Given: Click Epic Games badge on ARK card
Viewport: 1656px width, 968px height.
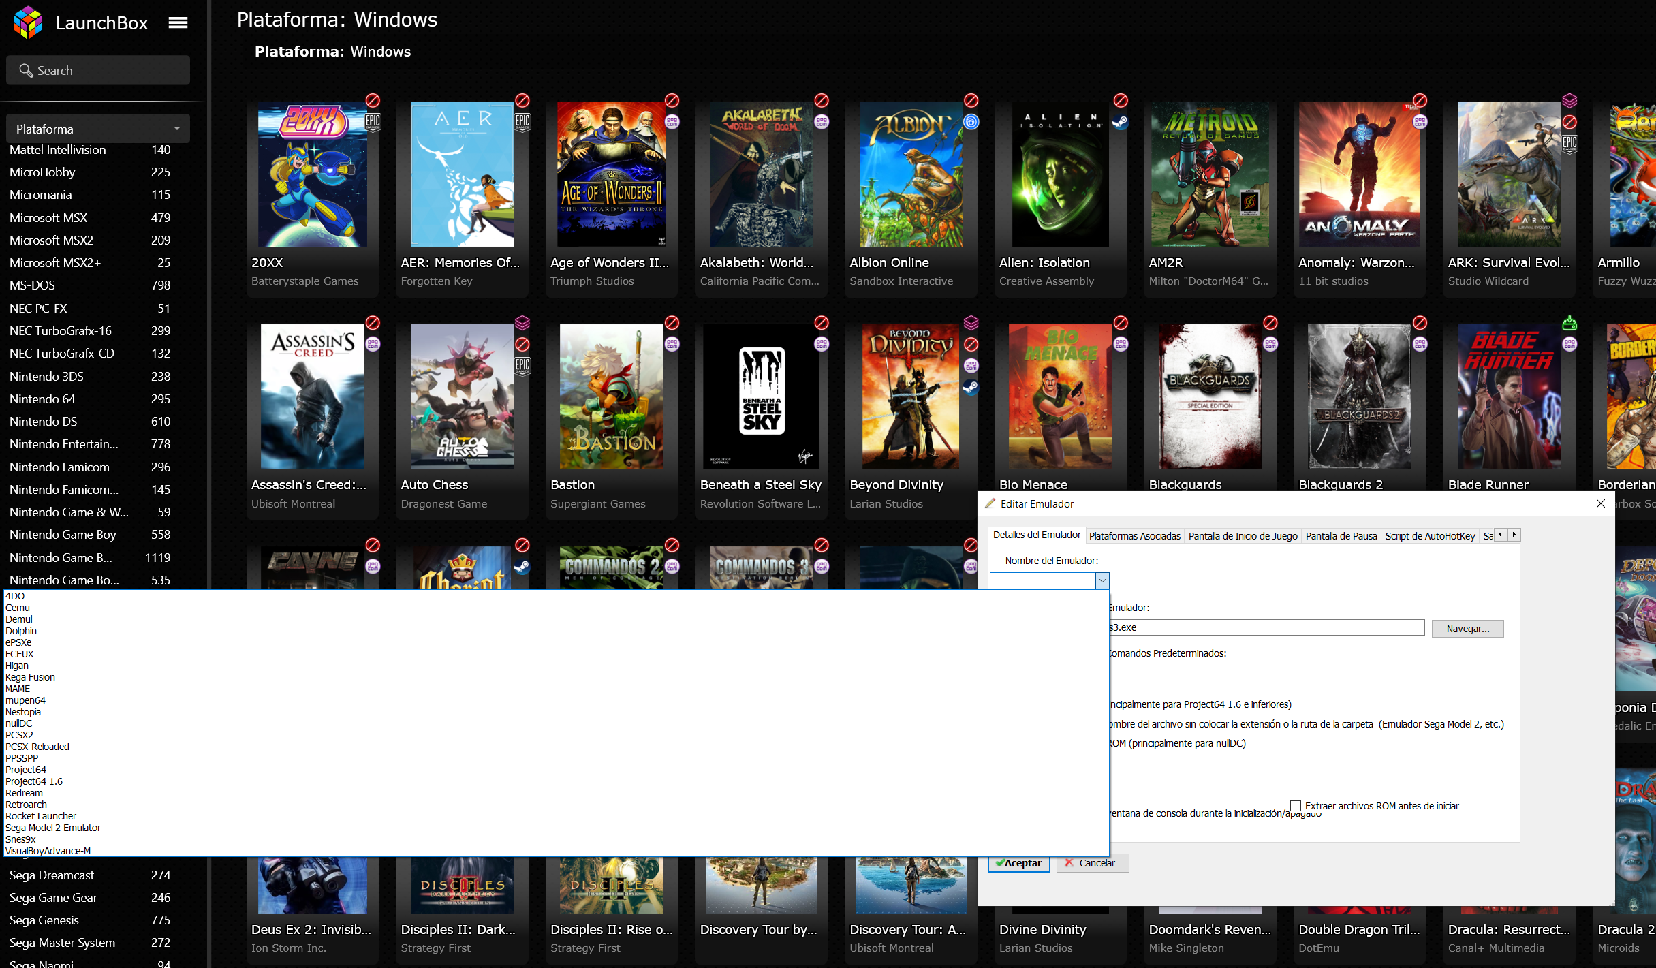Looking at the screenshot, I should [x=1569, y=143].
